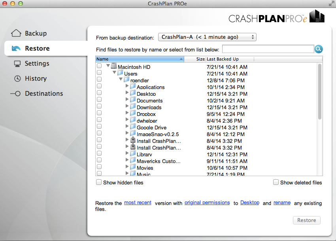Open the History section
The width and height of the screenshot is (336, 241).
pos(36,78)
